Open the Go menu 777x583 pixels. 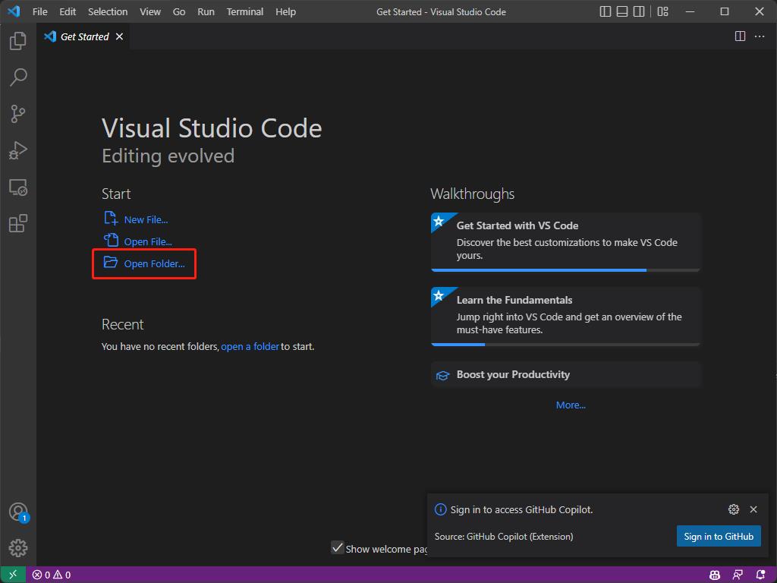tap(179, 11)
